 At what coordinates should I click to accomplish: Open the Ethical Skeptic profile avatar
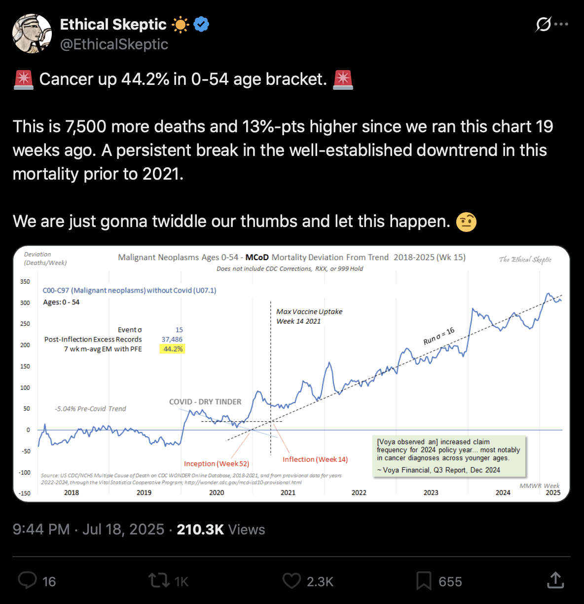(x=32, y=34)
